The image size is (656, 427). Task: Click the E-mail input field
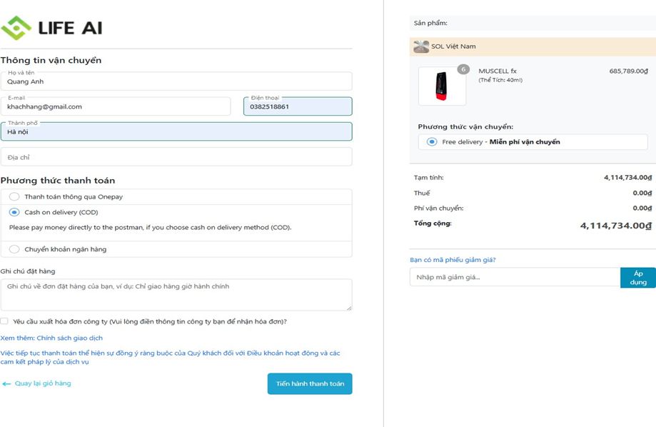[x=116, y=106]
